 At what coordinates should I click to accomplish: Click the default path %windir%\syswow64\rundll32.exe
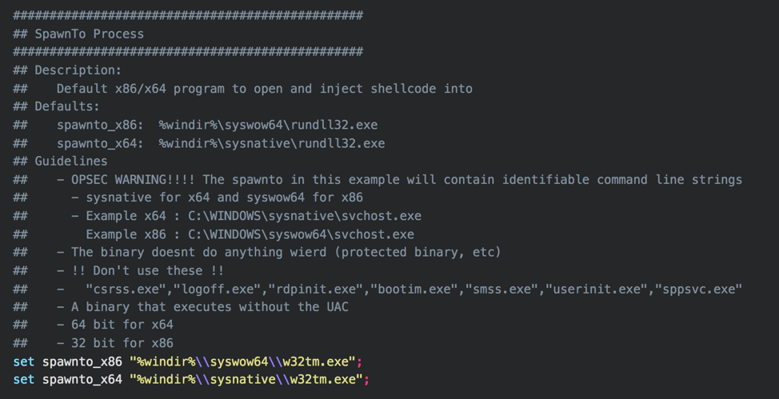(268, 125)
